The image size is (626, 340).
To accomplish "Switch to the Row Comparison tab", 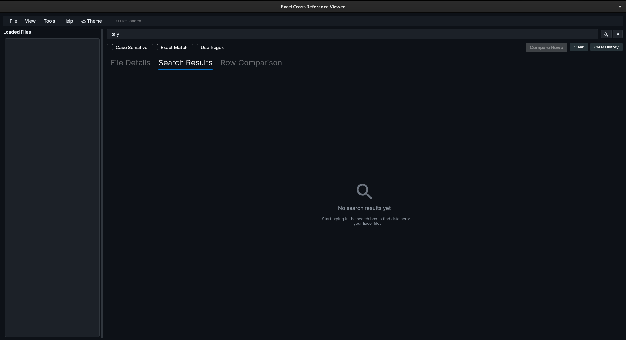I will tap(251, 63).
